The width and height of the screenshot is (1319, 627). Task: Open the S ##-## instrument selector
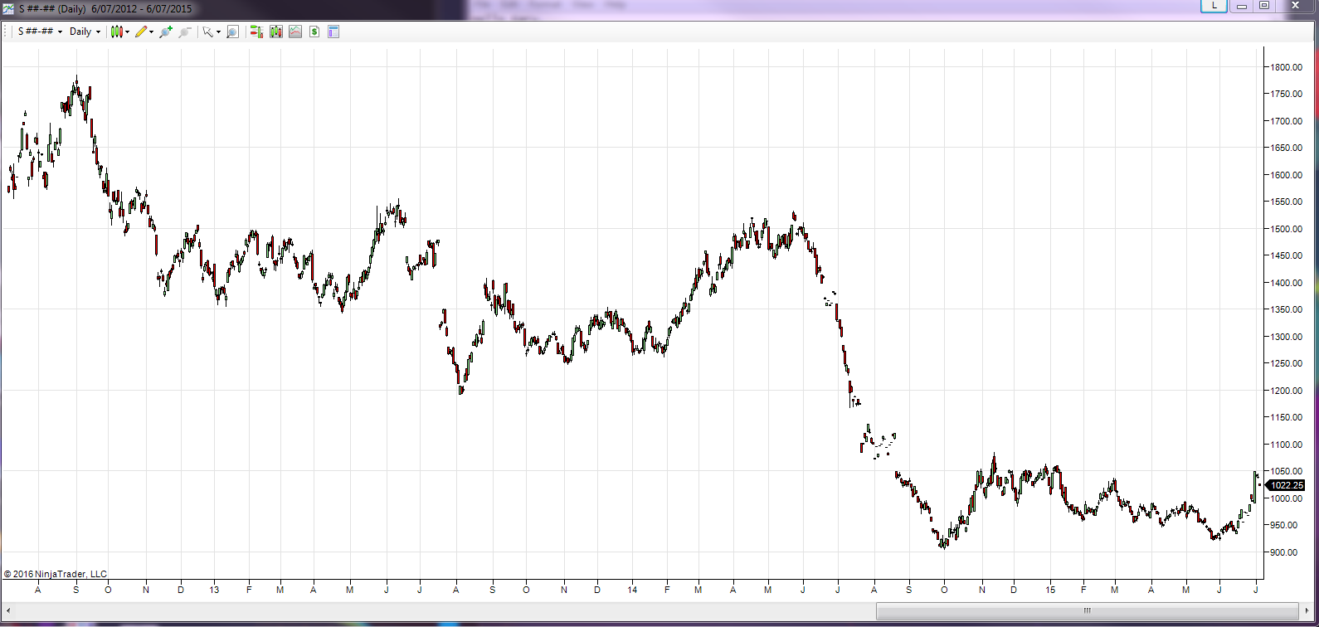pyautogui.click(x=40, y=32)
